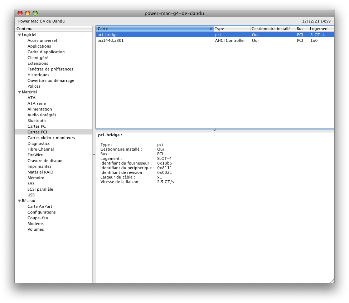Viewport: 349px width, 303px height.
Task: Sort by the Type column header
Action: click(232, 29)
